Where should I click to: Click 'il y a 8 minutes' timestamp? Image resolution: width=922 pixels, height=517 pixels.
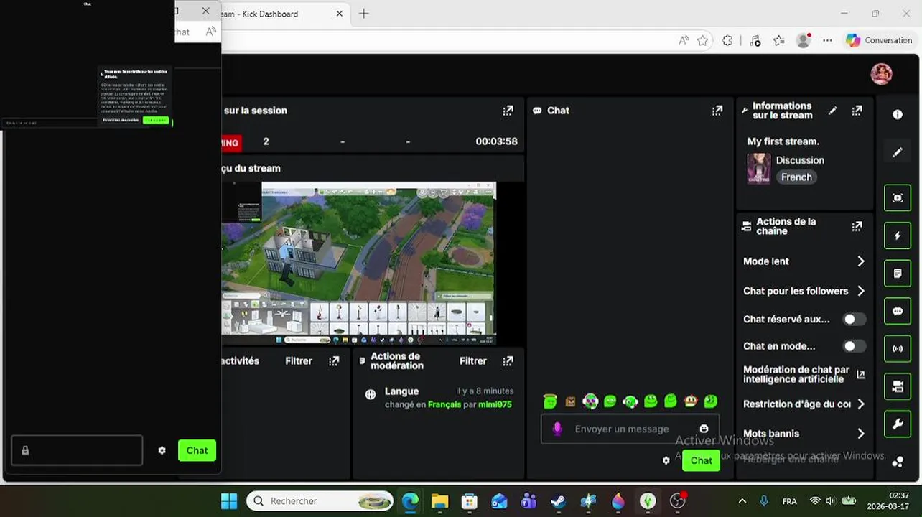pos(485,391)
